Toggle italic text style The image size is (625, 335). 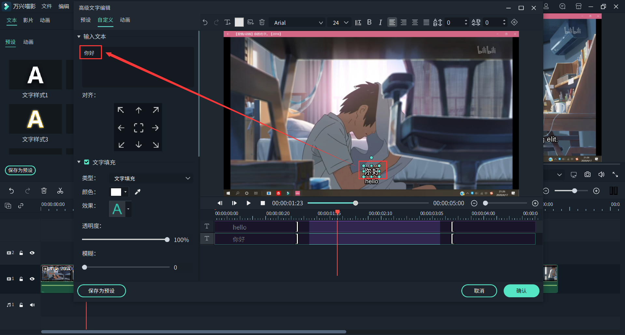tap(380, 22)
